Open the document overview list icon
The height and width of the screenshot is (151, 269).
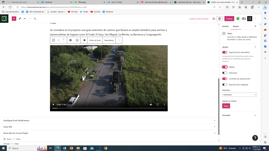(35, 19)
